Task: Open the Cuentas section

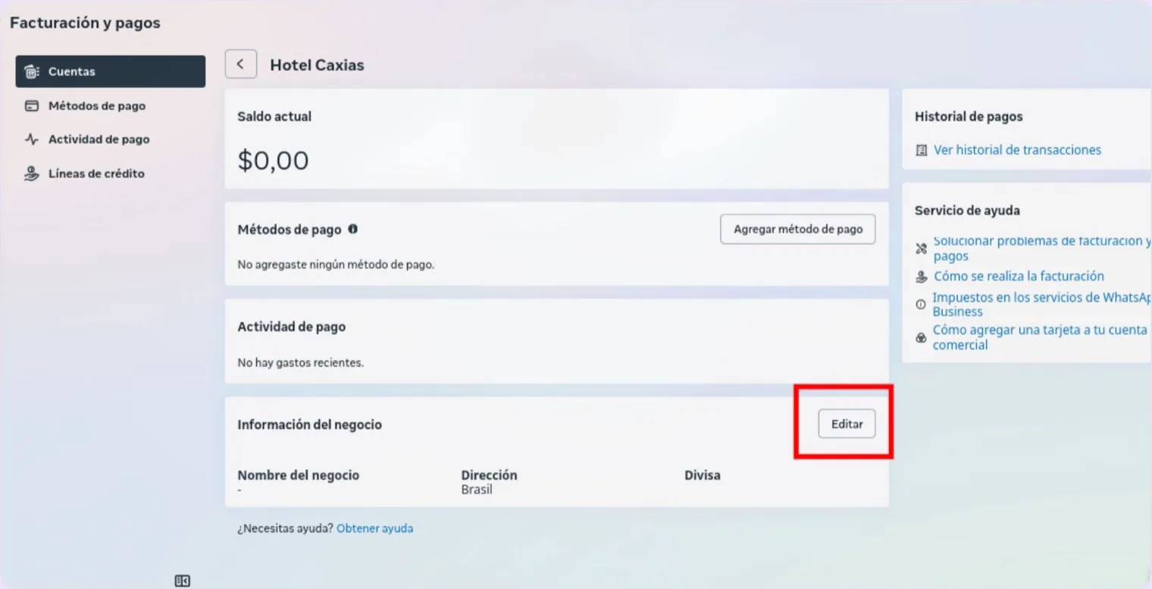Action: [111, 71]
